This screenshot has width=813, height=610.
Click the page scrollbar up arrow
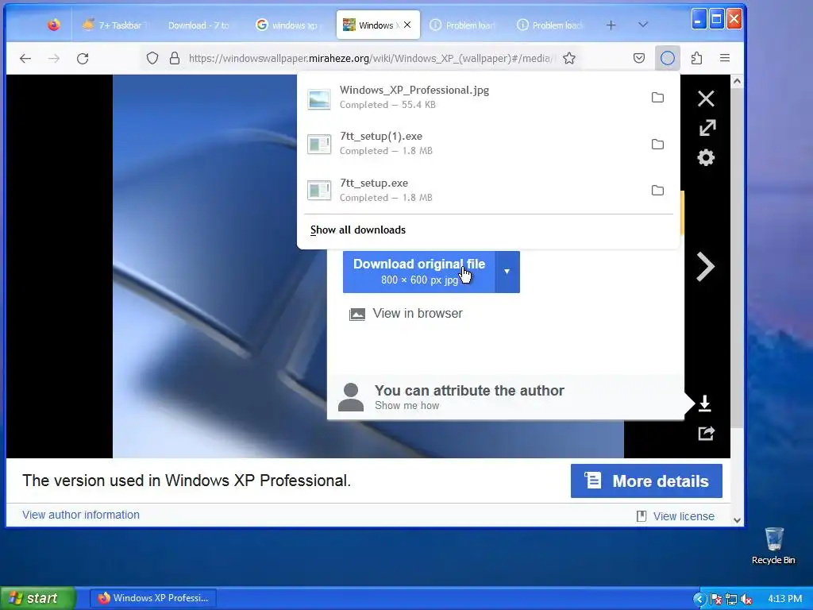coord(737,81)
